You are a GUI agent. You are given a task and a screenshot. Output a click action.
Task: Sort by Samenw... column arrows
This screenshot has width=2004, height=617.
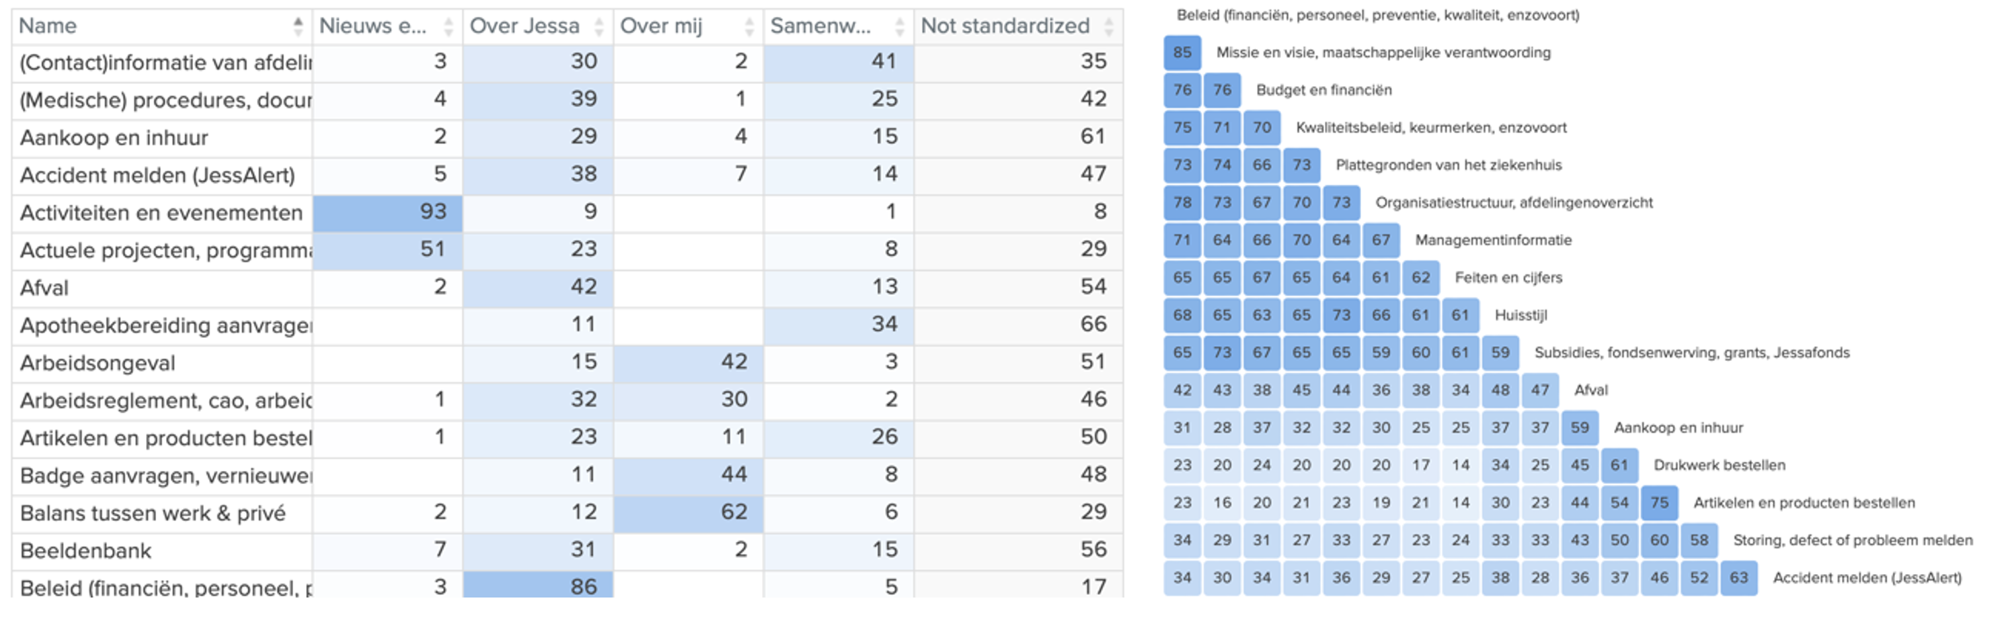click(x=899, y=26)
